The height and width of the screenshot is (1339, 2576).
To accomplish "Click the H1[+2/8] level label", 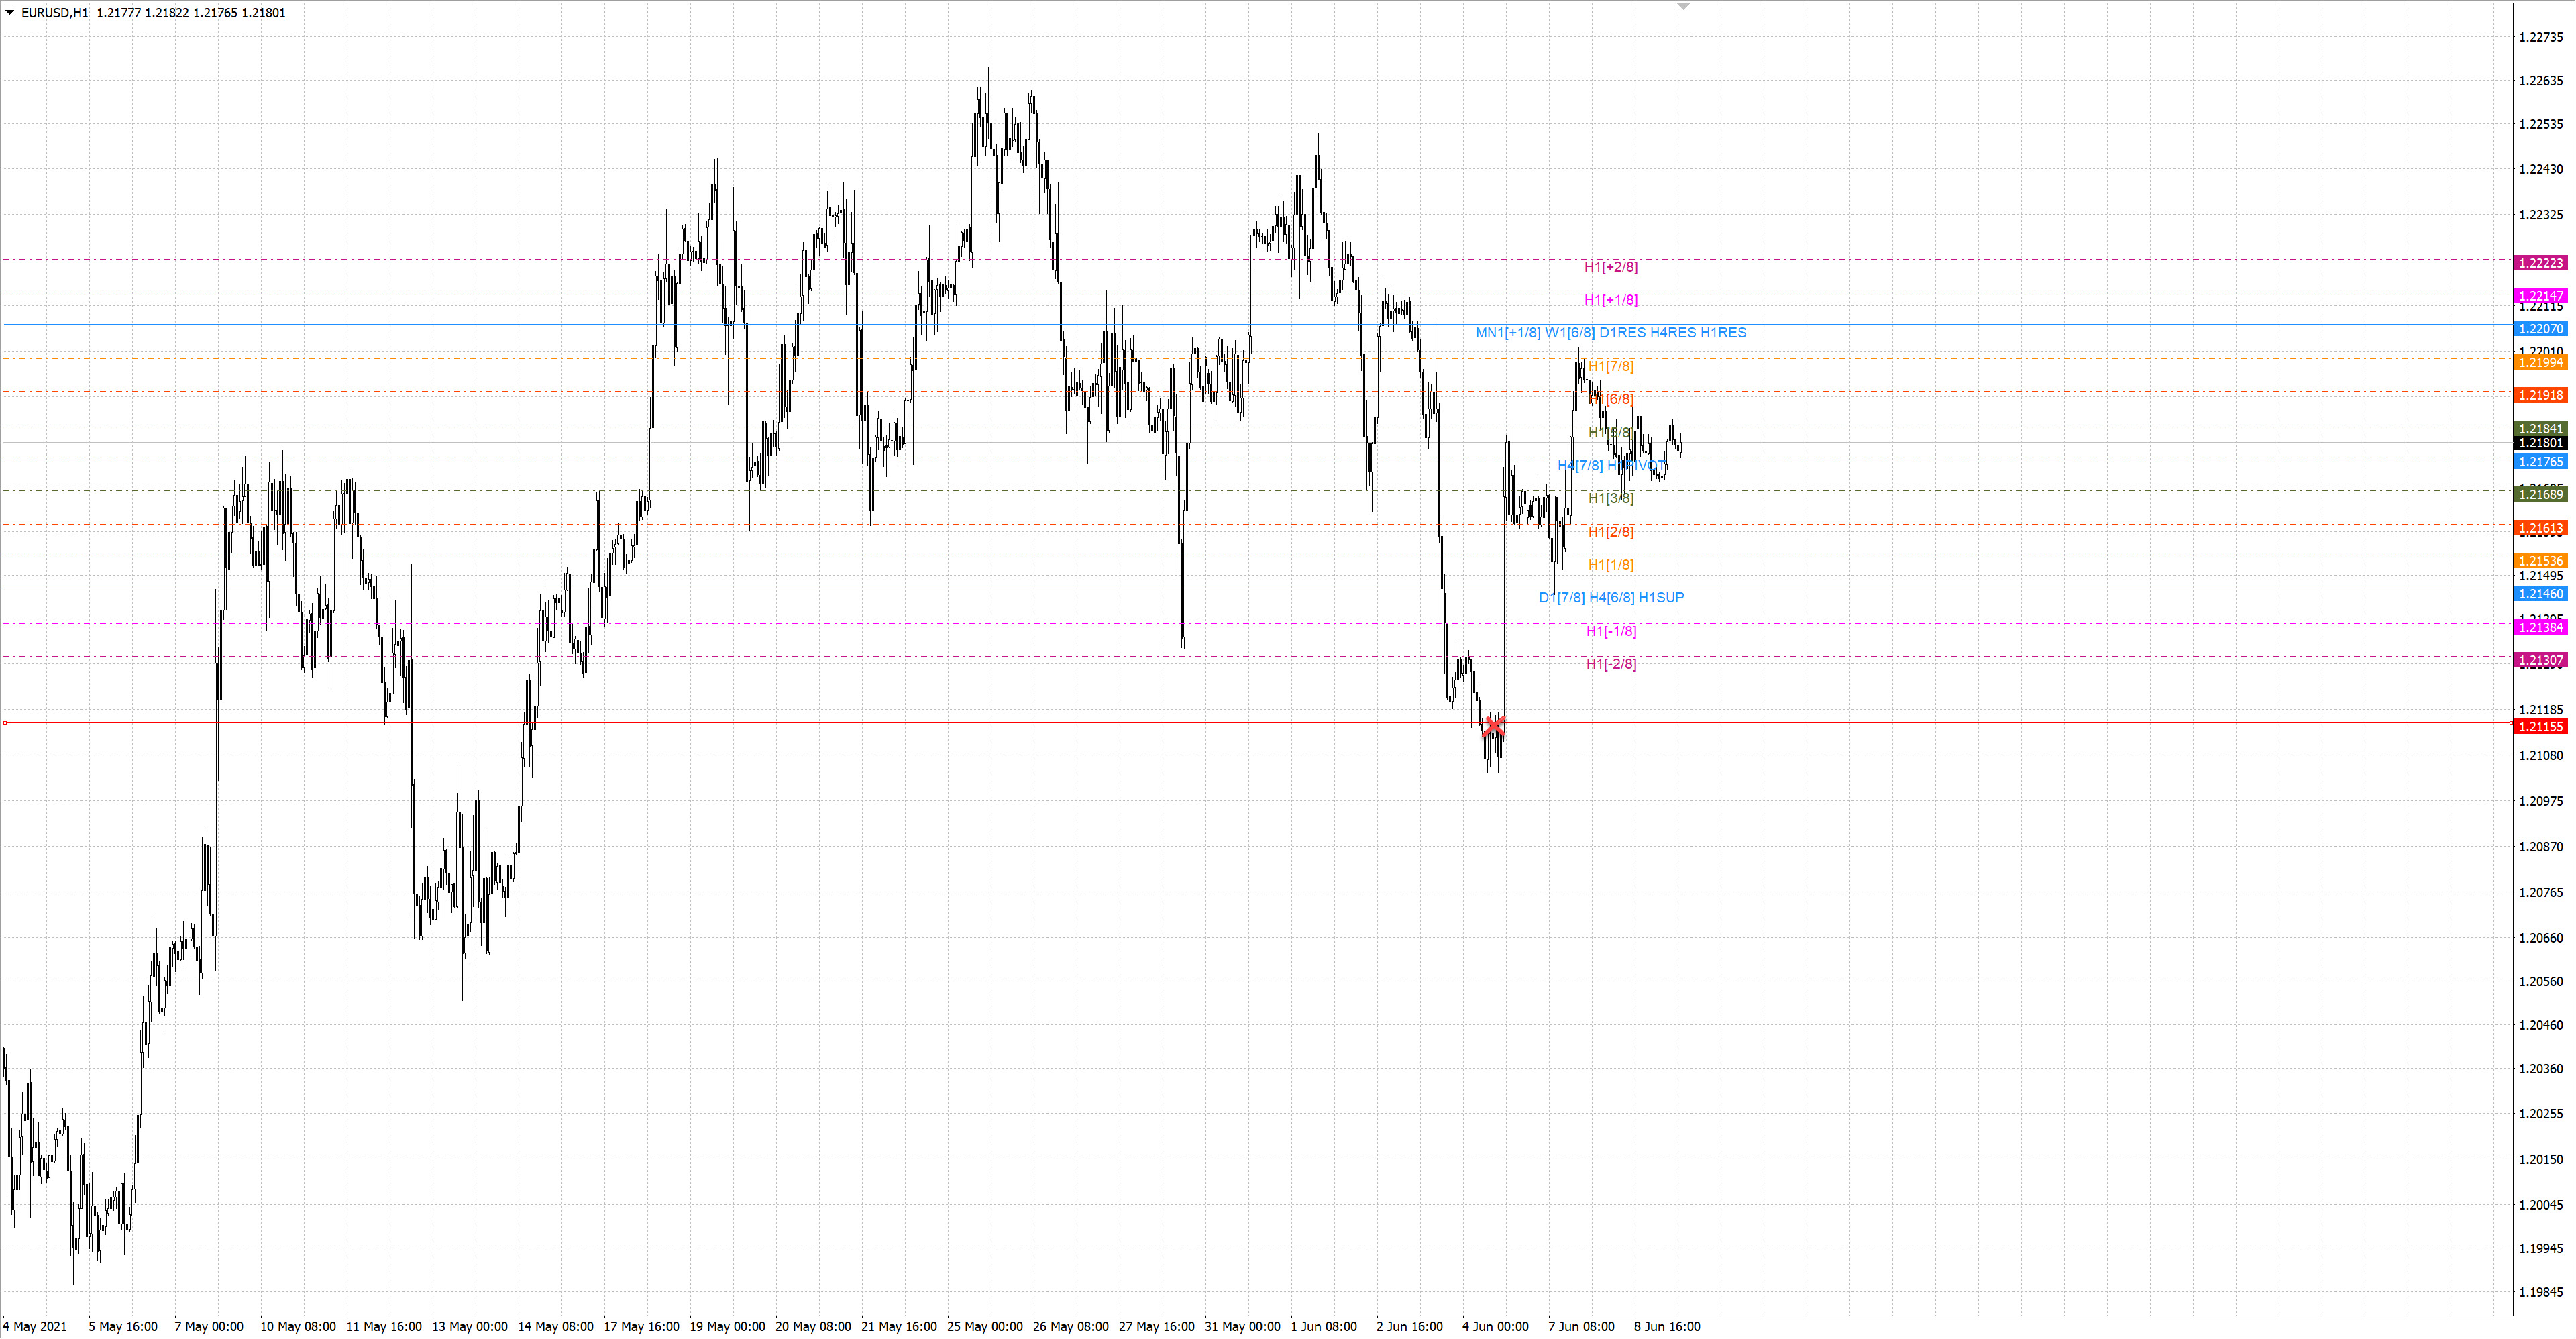I will 1610,267.
